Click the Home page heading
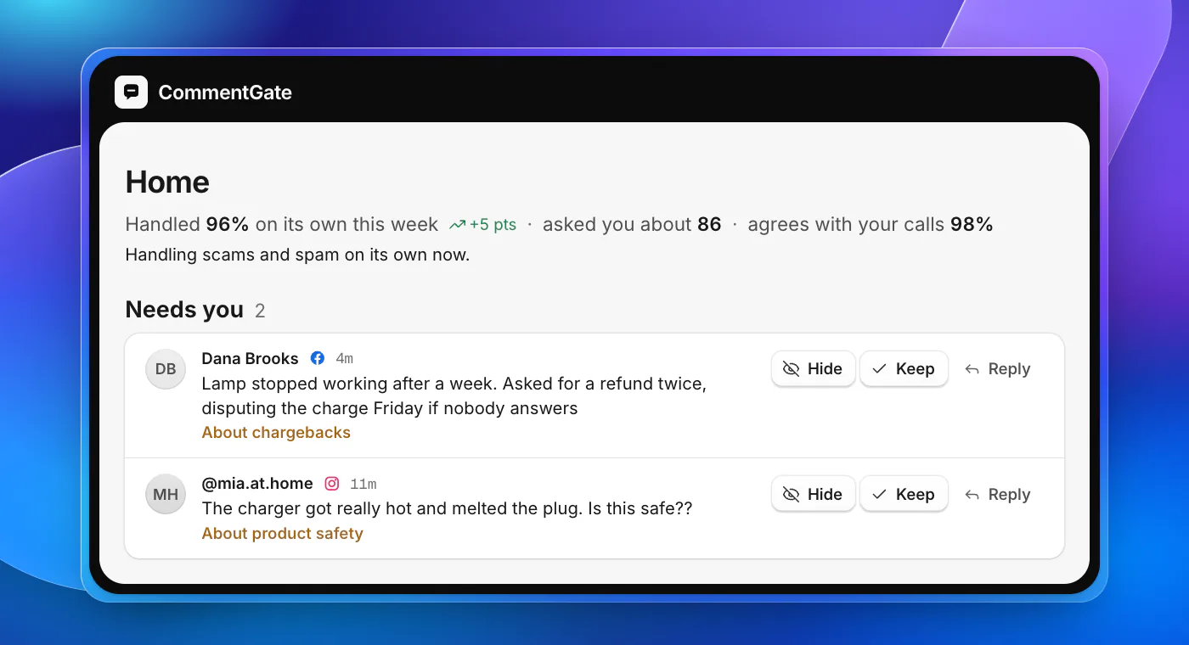The image size is (1189, 645). 167,182
